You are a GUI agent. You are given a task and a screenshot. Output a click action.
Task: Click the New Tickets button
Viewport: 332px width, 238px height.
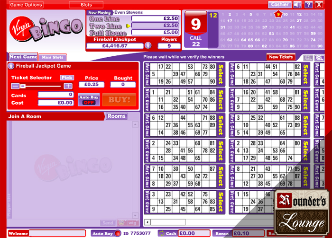(x=281, y=57)
